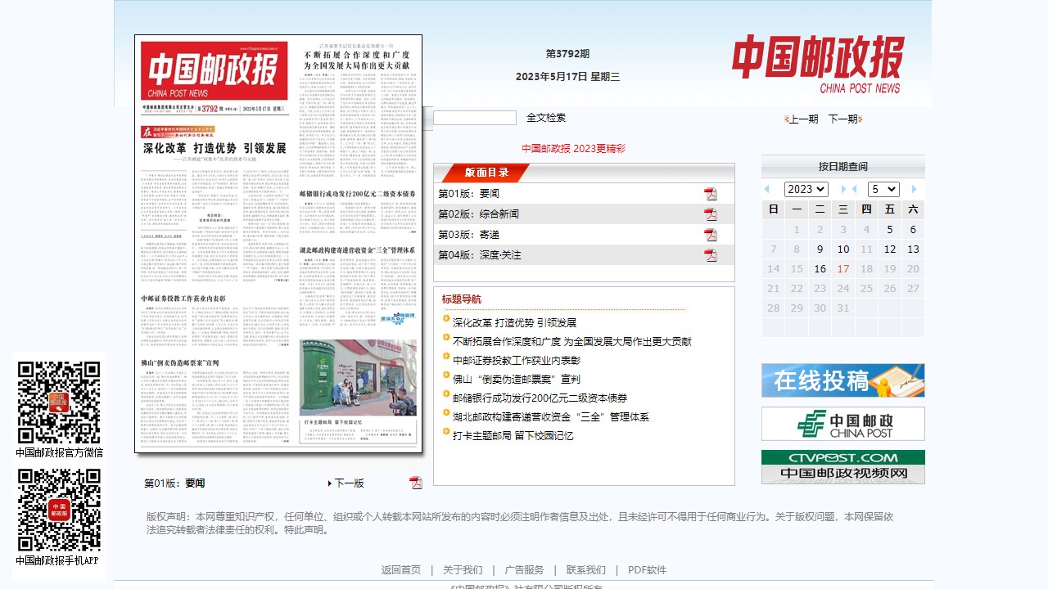Open PDF icon for 第02版 综合新闻
The image size is (1048, 589).
tap(711, 214)
